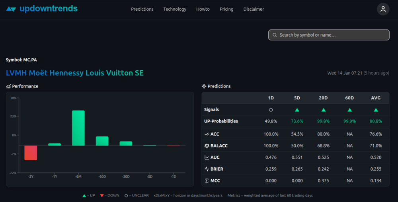Click the 0.242 BRIER value
The height and width of the screenshot is (202, 398).
coord(323,169)
